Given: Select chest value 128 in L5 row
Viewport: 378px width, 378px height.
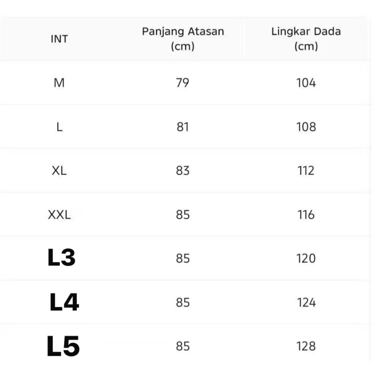Looking at the screenshot, I should 306,346.
